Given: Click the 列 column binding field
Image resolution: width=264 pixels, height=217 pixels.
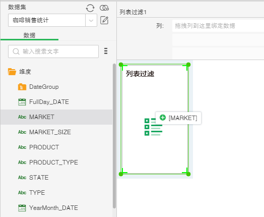Looking at the screenshot, I should (218, 26).
